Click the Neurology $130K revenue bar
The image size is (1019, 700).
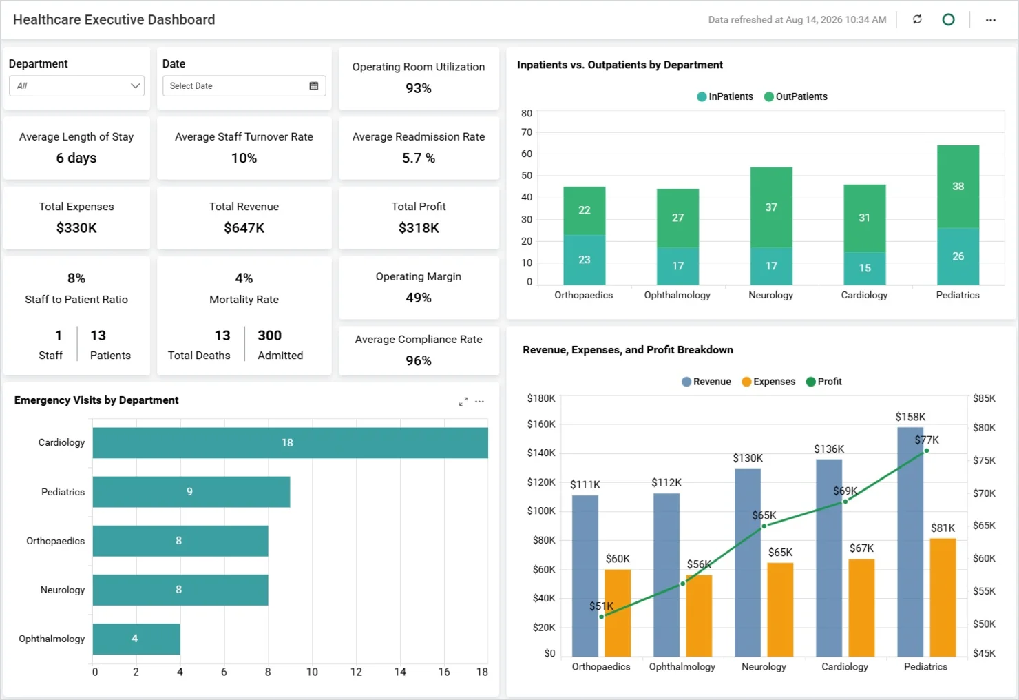(748, 562)
